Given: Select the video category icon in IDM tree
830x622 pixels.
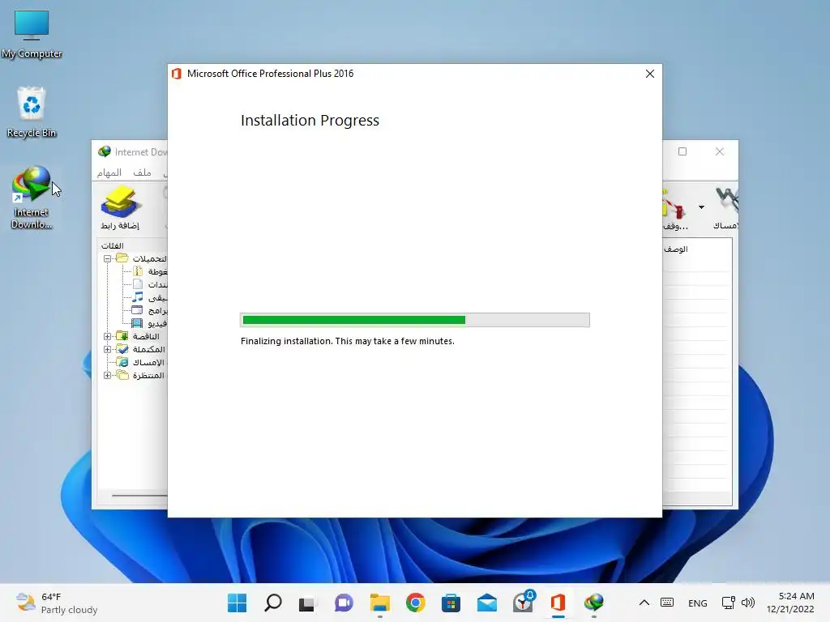Looking at the screenshot, I should click(137, 323).
